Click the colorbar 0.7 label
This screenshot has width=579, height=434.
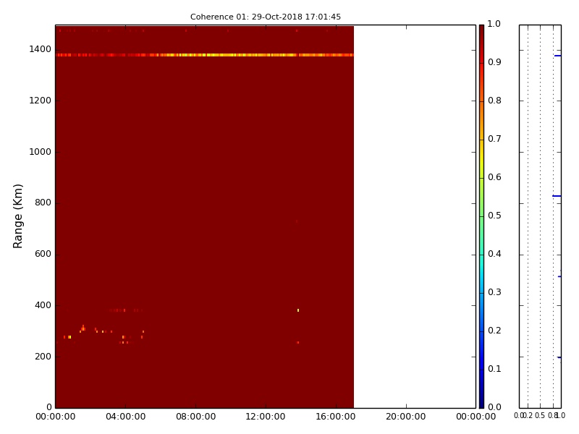click(x=494, y=139)
